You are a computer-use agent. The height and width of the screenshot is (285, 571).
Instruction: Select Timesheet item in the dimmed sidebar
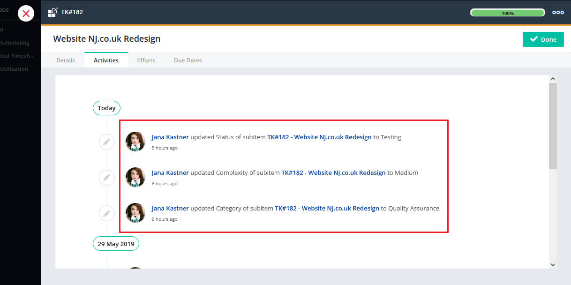coord(17,56)
